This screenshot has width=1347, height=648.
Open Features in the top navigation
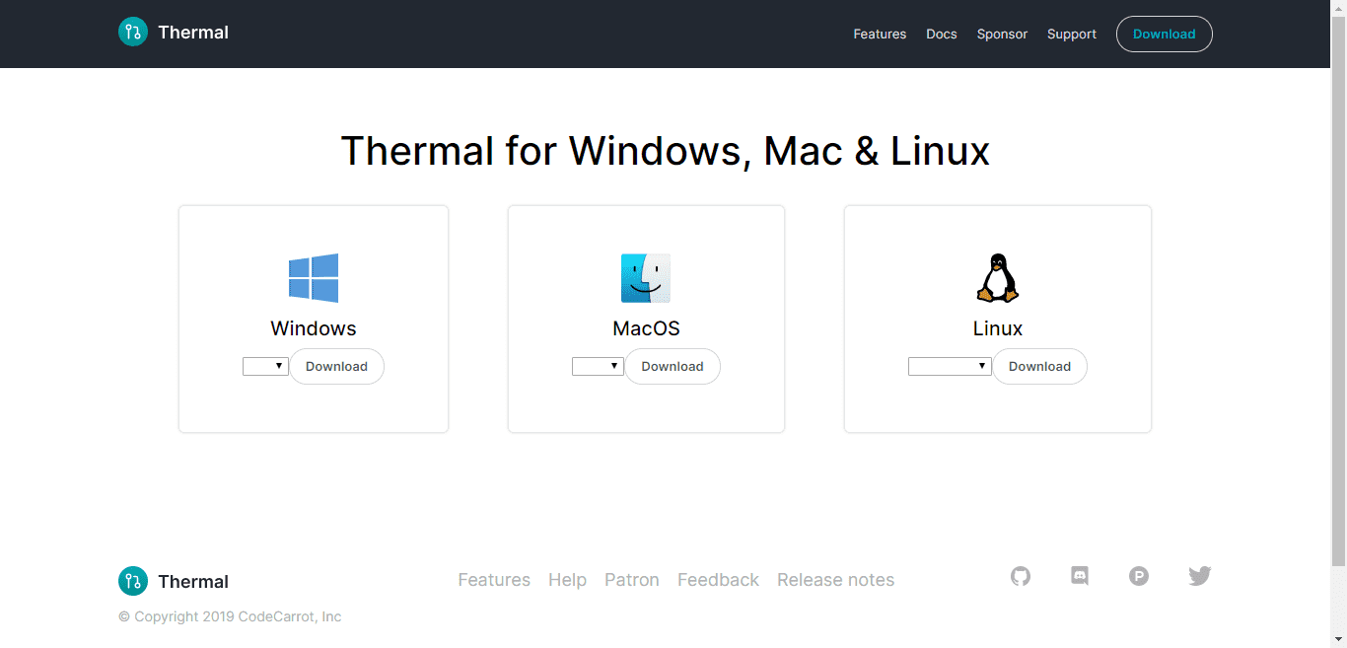[x=880, y=34]
